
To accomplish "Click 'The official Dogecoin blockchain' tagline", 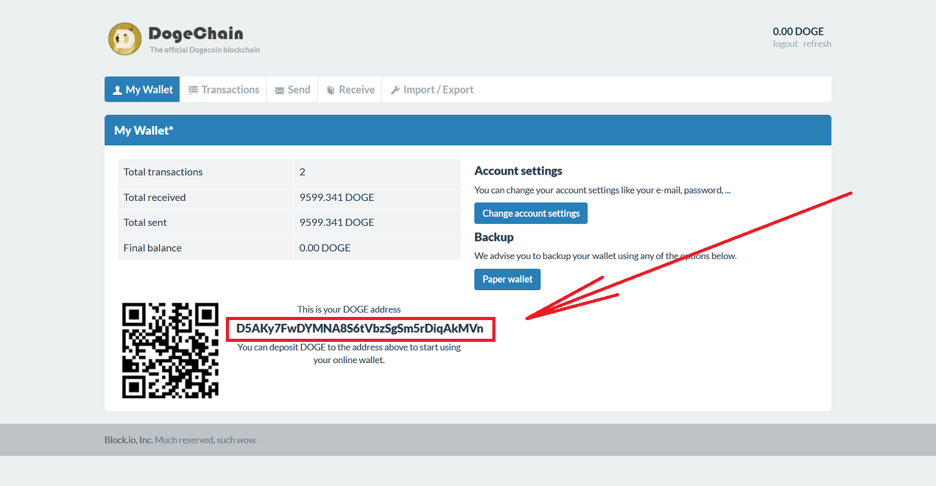I will click(205, 50).
